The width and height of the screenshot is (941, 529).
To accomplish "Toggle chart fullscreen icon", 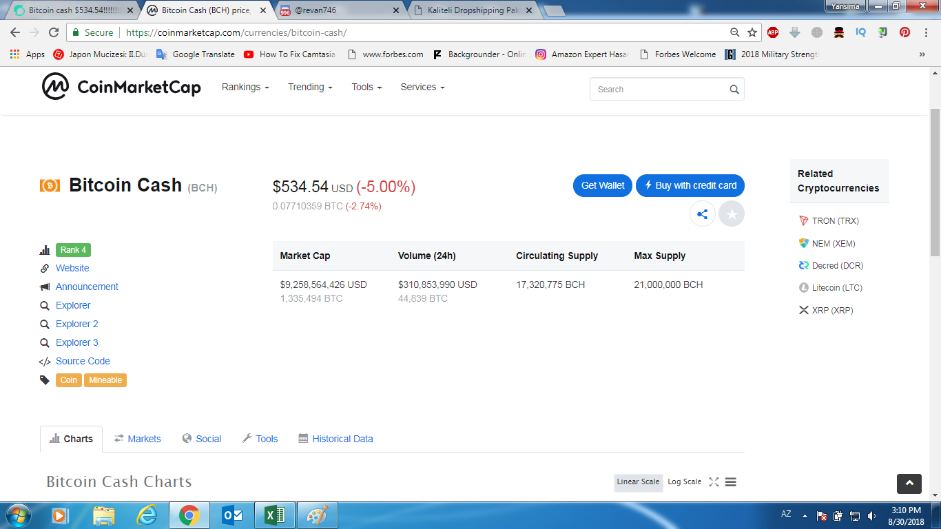I will pos(714,482).
